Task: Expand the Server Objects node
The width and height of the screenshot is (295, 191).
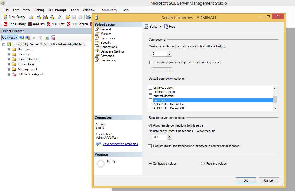Action: click(9, 59)
